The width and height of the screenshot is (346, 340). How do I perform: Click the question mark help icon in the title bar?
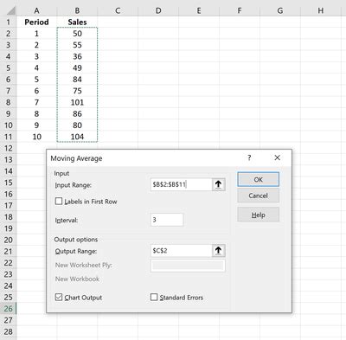tap(249, 157)
